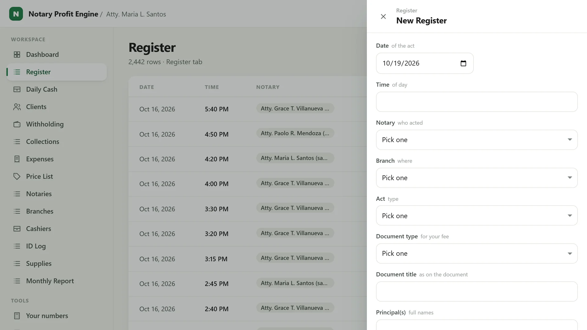
Task: Close the New Register panel
Action: click(383, 16)
